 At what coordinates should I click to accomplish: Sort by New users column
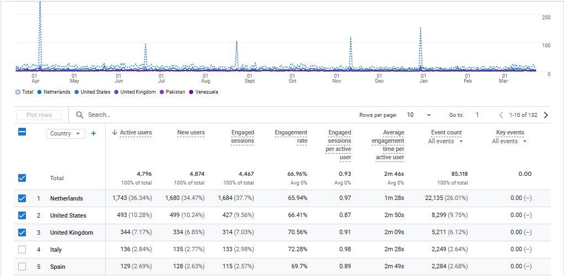[191, 132]
